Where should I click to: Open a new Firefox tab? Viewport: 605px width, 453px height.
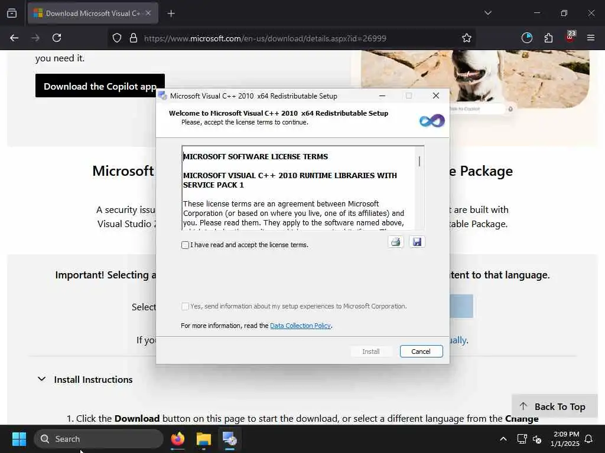(x=171, y=14)
